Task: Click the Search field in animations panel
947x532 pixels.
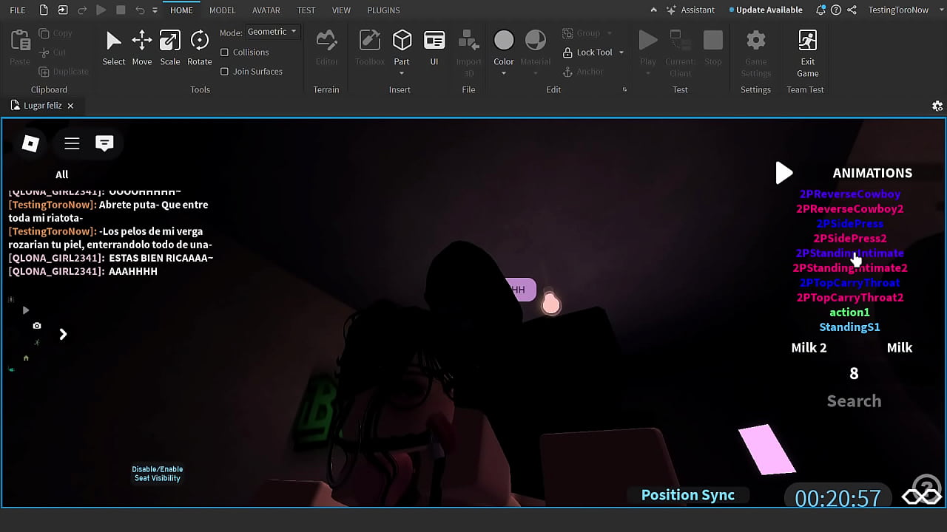Action: [x=854, y=401]
